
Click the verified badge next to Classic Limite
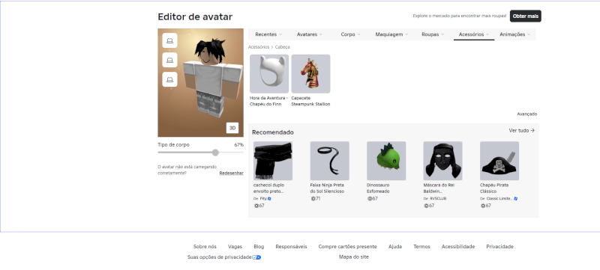coord(516,199)
